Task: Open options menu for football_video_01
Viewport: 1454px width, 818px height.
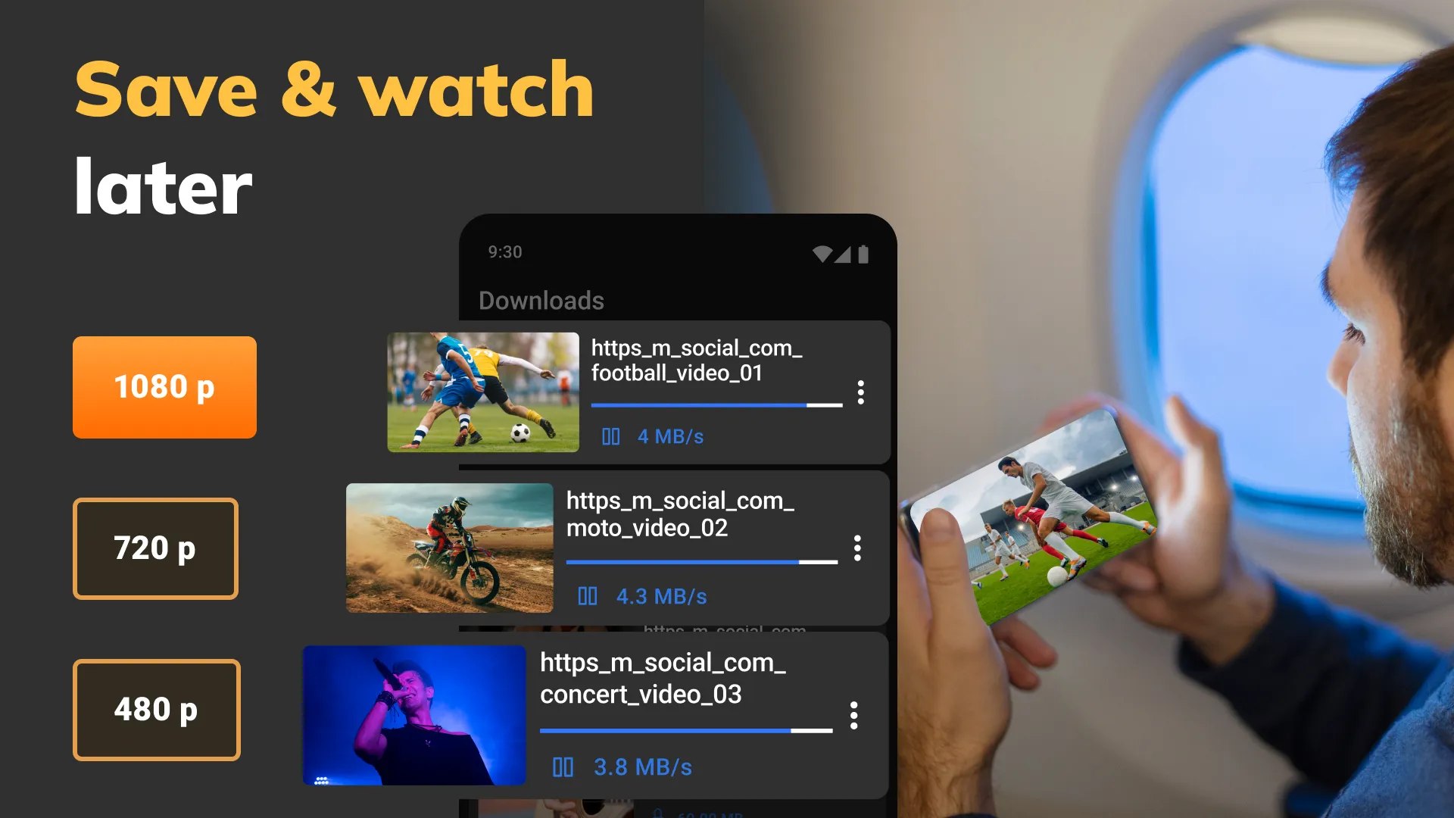Action: pos(860,392)
